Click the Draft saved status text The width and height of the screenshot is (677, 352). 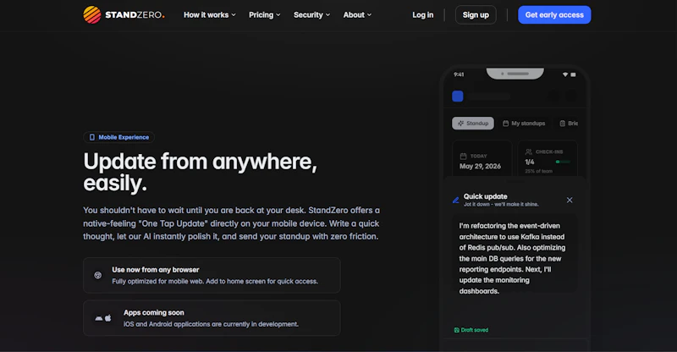click(475, 330)
